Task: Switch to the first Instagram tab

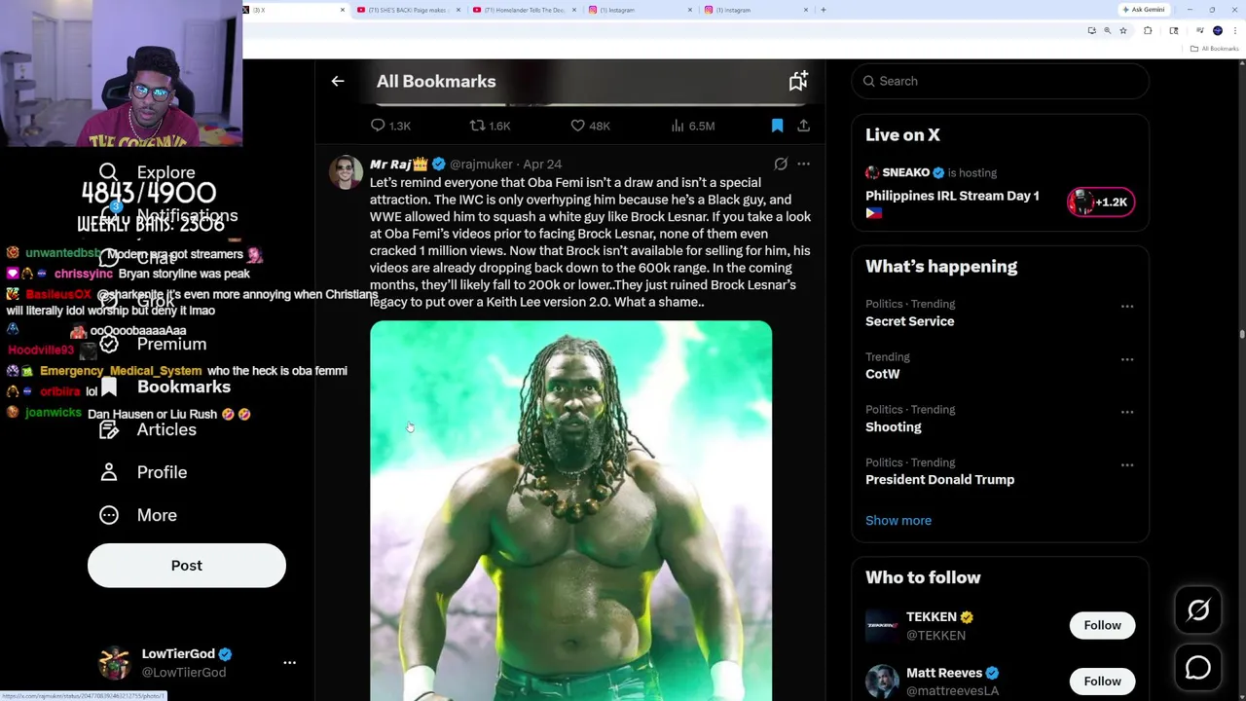Action: 641,10
